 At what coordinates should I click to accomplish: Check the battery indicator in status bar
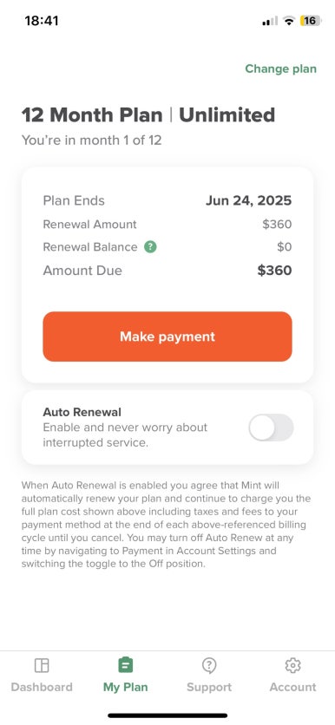(310, 21)
